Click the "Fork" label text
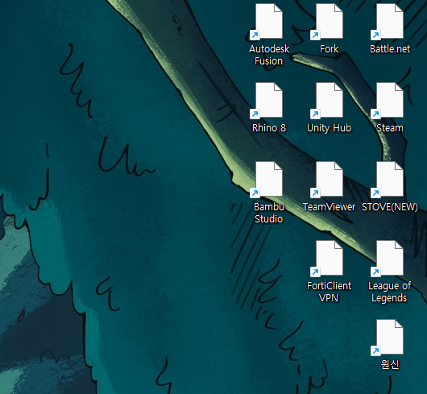Viewport: 427px width, 394px height. coord(329,49)
